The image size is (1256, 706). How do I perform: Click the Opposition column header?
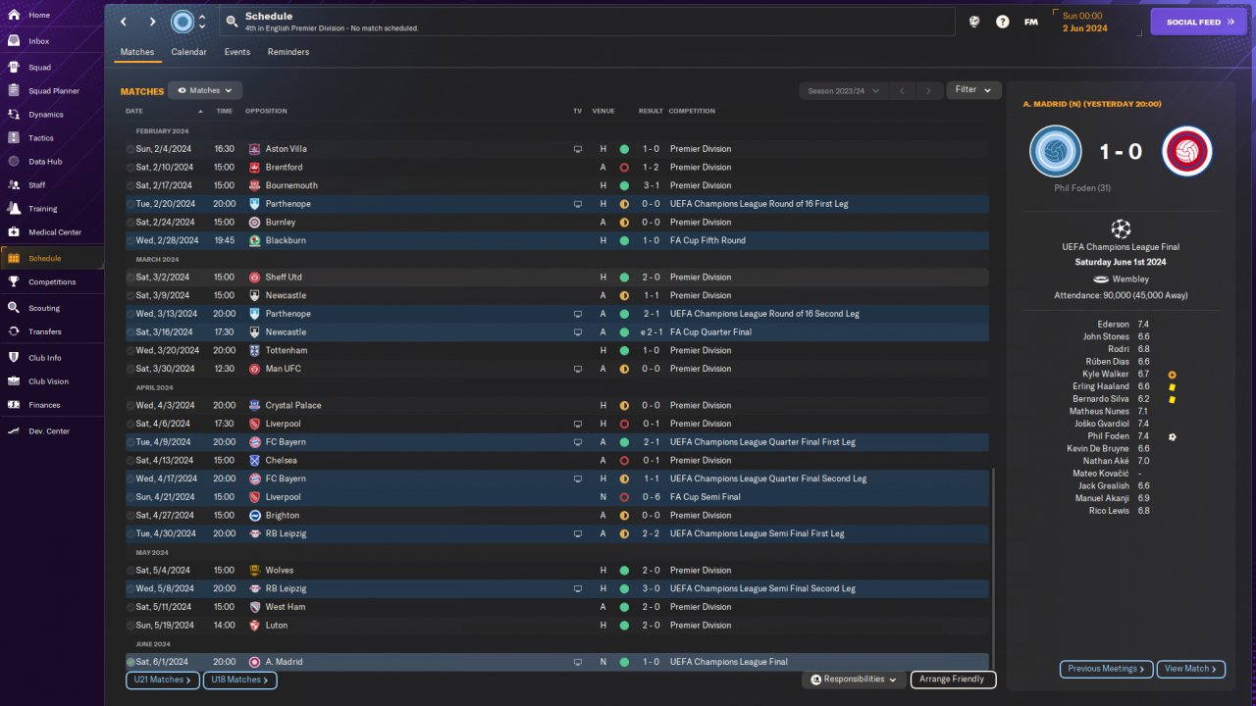pos(266,111)
